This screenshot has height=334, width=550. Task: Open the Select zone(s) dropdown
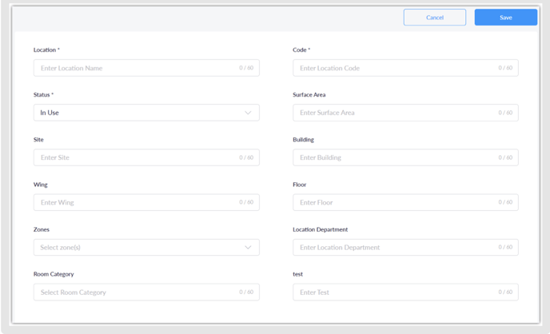pyautogui.click(x=146, y=248)
